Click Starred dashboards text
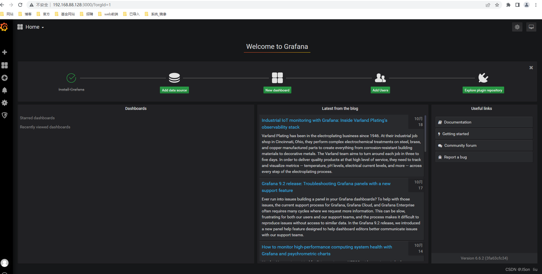542x274 pixels. tap(37, 118)
